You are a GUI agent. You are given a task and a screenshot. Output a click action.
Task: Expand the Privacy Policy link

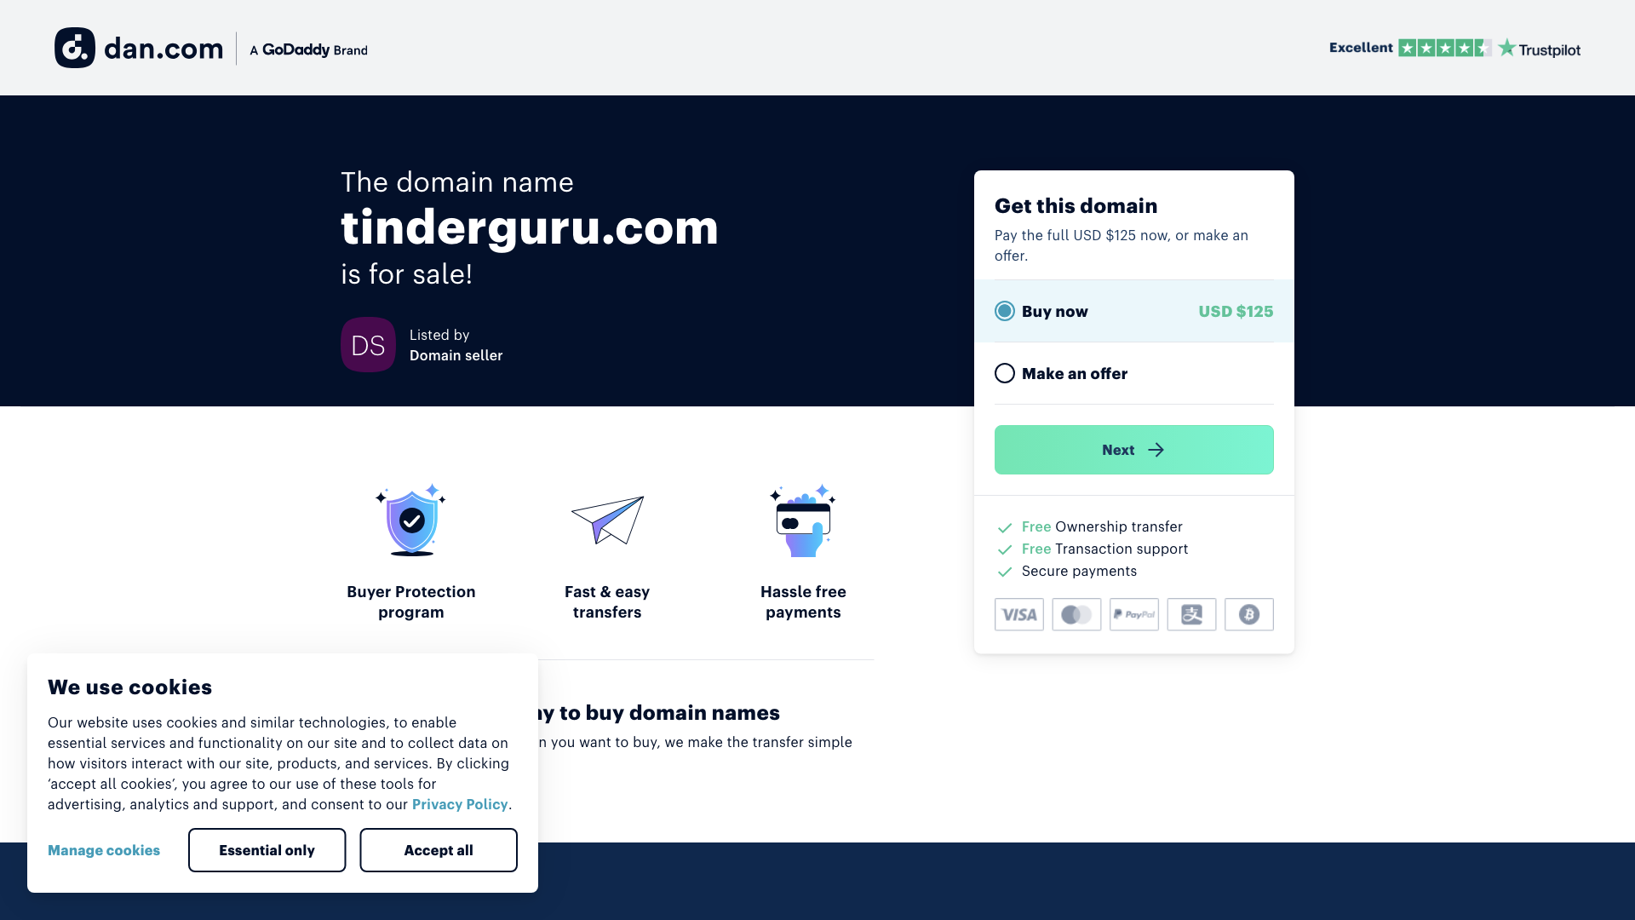[459, 804]
